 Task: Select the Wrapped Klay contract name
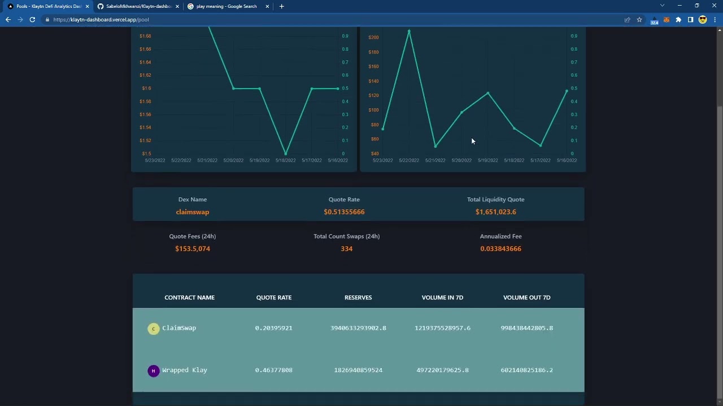[185, 370]
